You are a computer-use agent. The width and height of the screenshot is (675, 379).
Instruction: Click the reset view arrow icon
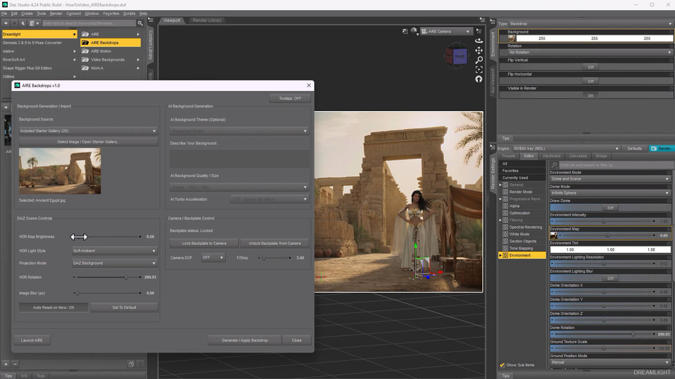click(x=479, y=79)
